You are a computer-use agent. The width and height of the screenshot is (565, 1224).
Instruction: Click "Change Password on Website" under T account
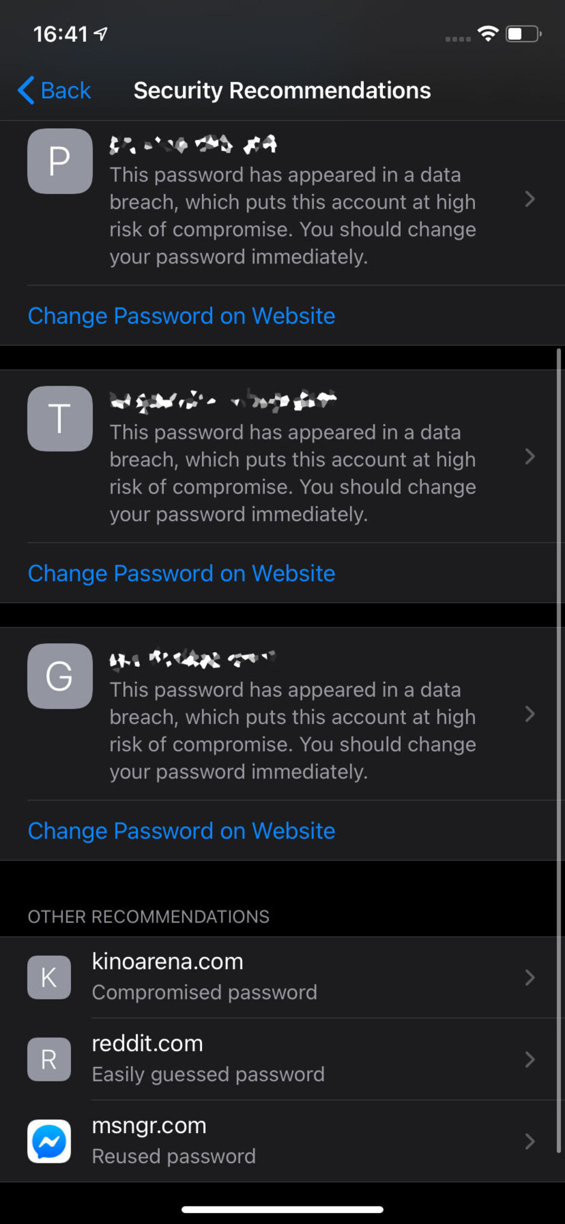tap(182, 573)
